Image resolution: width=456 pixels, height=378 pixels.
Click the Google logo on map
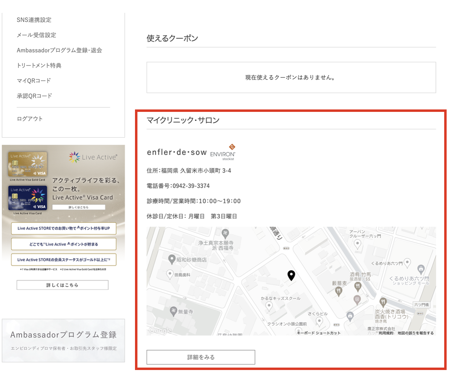(160, 330)
